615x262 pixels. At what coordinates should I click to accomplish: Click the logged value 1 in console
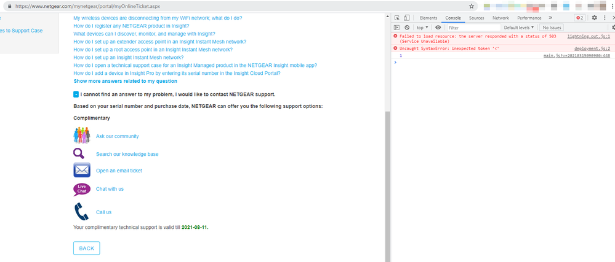(400, 56)
